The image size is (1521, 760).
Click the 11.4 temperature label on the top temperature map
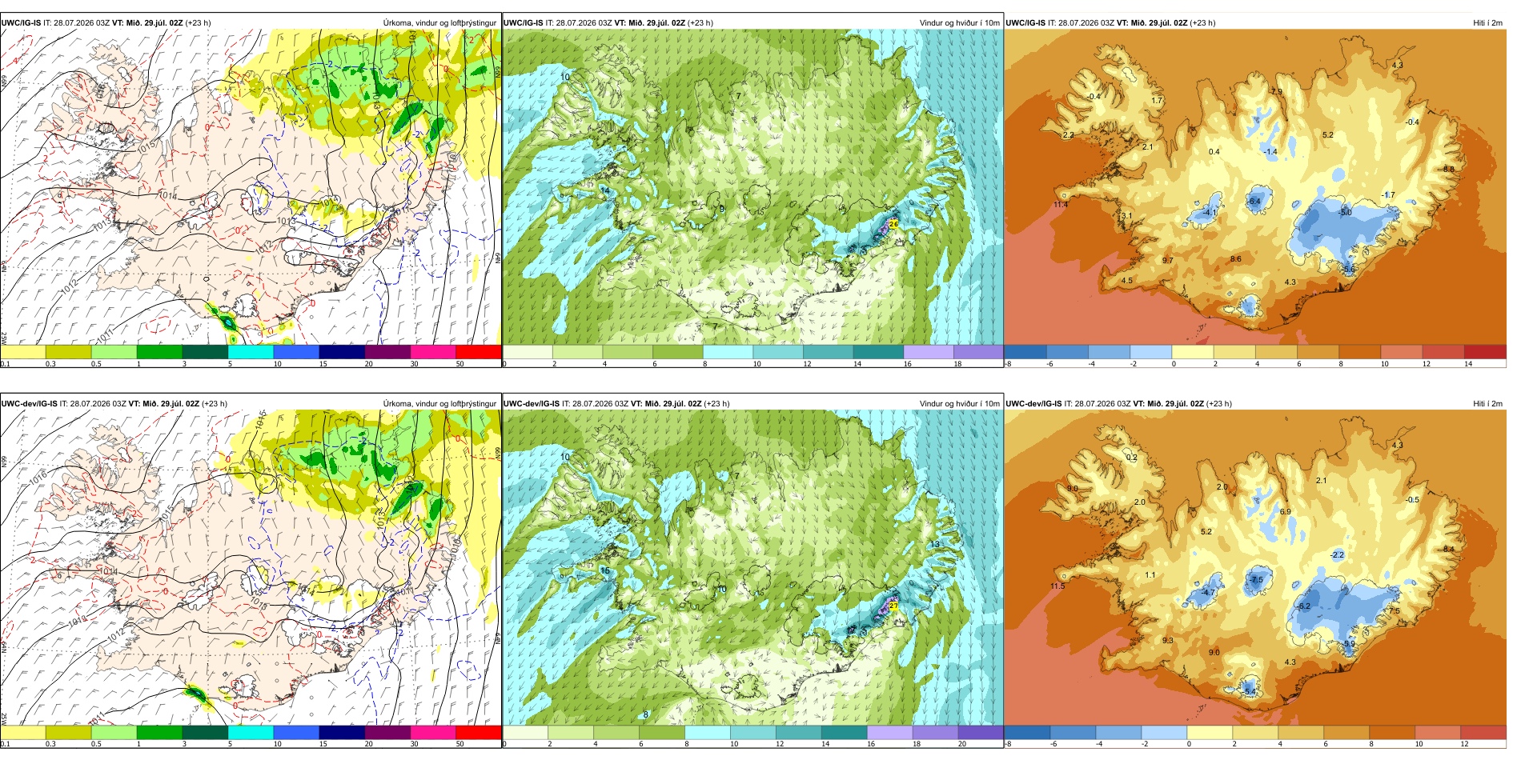[x=1061, y=205]
